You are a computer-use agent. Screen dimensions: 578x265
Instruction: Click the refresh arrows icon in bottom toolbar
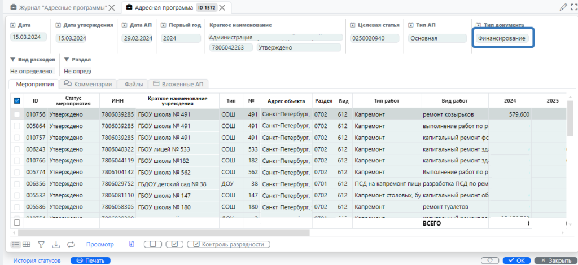click(x=71, y=245)
